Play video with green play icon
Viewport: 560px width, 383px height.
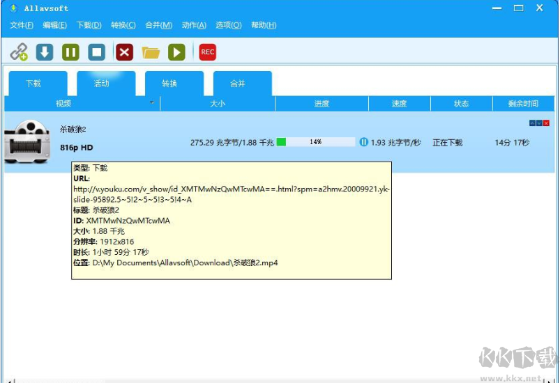[176, 52]
